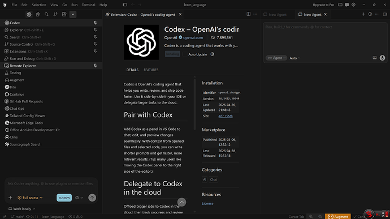Image resolution: width=390 pixels, height=219 pixels.
Task: Open the Testing view
Action: pos(51,73)
